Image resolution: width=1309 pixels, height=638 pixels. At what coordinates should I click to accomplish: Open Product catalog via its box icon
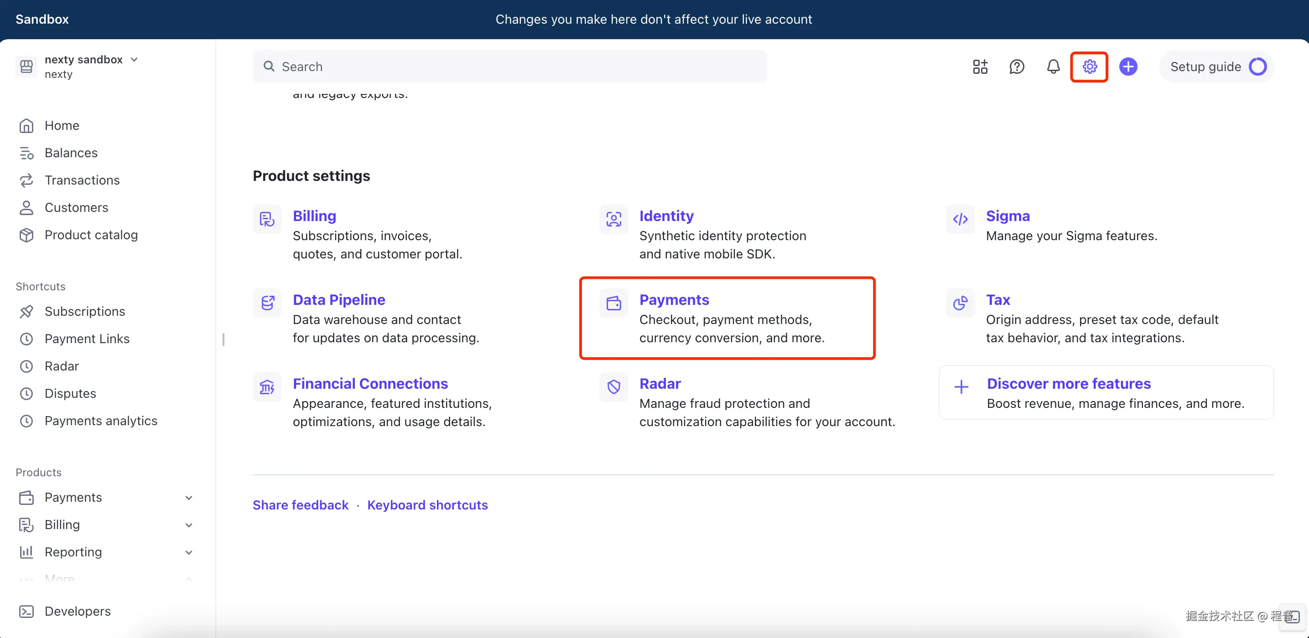click(x=26, y=235)
